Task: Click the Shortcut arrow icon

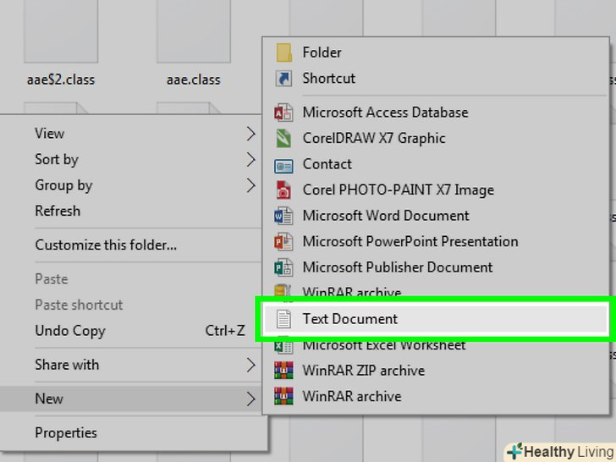Action: click(x=283, y=79)
